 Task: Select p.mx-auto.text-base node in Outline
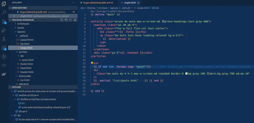point(46,107)
